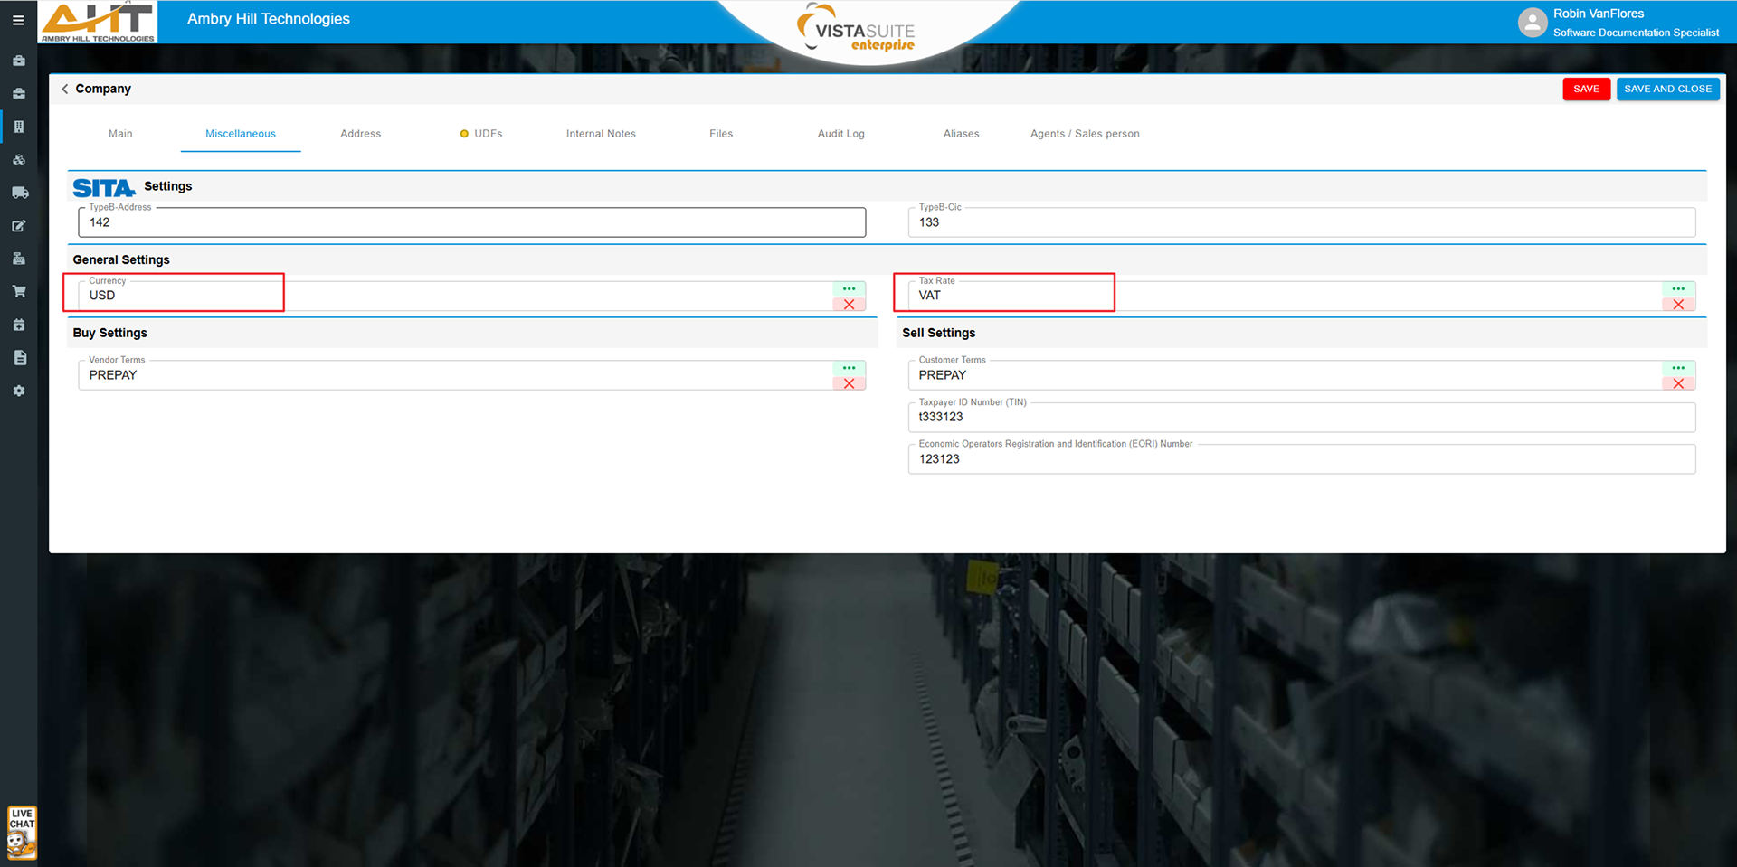This screenshot has width=1737, height=867.
Task: Open Tax Rate lookup ellipsis button
Action: pyautogui.click(x=1678, y=289)
